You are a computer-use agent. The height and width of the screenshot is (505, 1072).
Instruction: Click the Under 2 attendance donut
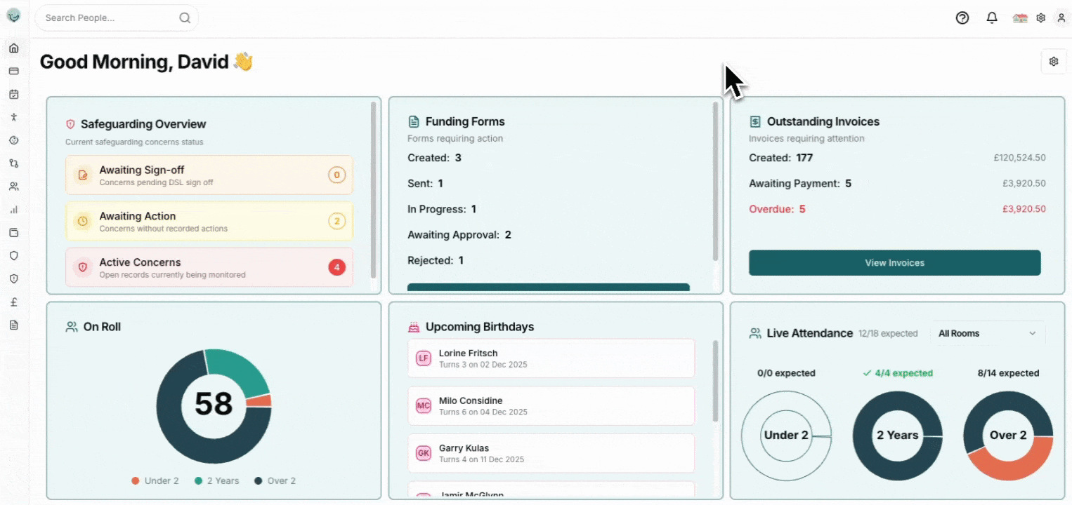(x=786, y=436)
